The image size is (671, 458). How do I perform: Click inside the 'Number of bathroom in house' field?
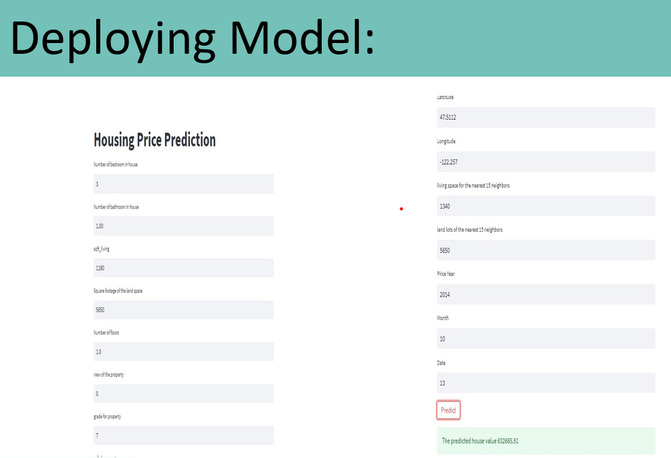click(x=183, y=225)
